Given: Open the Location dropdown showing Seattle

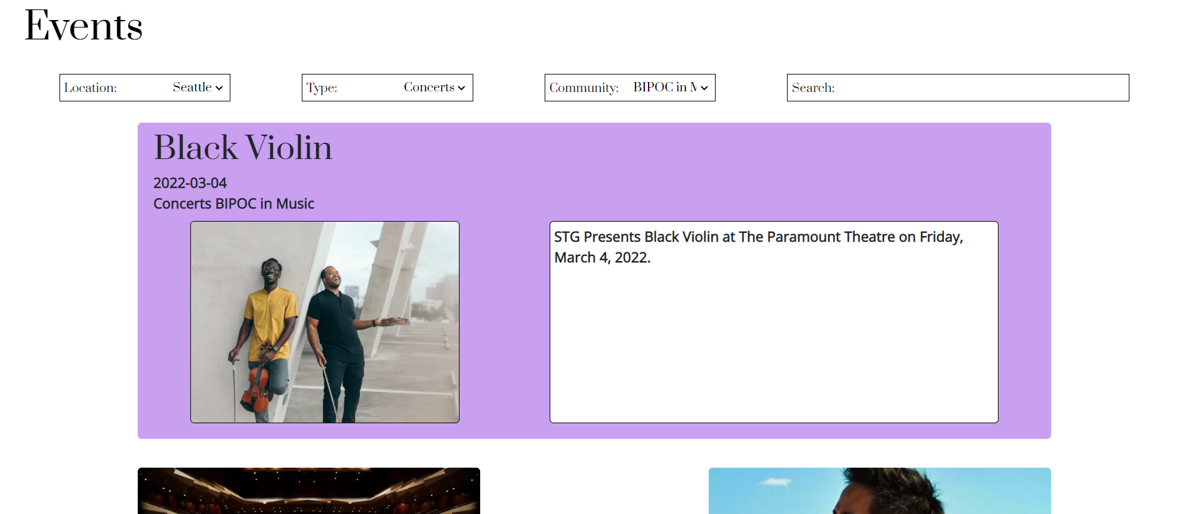Looking at the screenshot, I should [x=145, y=88].
